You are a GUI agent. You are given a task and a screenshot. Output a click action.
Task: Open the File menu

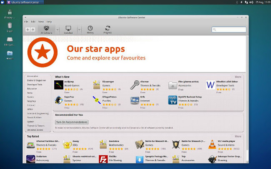coord(26,22)
